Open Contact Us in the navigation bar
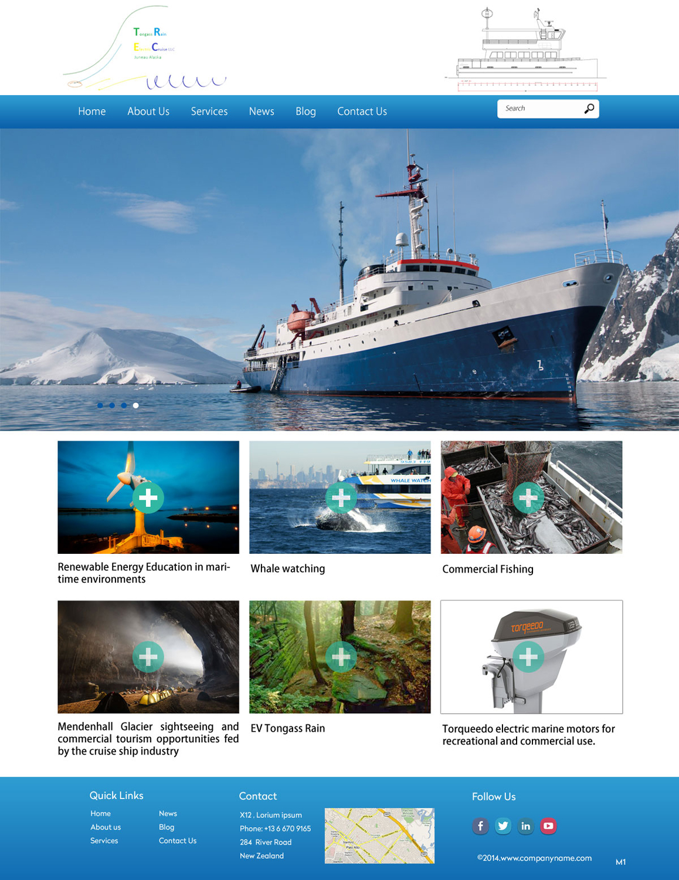The image size is (679, 880). coord(362,111)
